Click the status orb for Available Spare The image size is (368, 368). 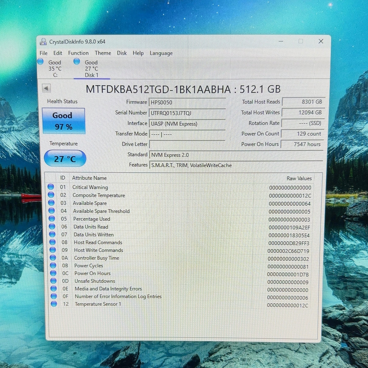pyautogui.click(x=51, y=202)
